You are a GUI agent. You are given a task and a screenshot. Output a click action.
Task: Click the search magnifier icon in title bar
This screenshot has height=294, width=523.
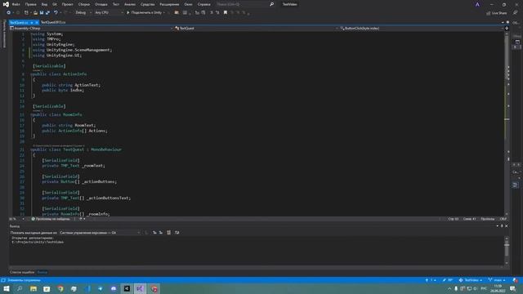click(x=272, y=4)
